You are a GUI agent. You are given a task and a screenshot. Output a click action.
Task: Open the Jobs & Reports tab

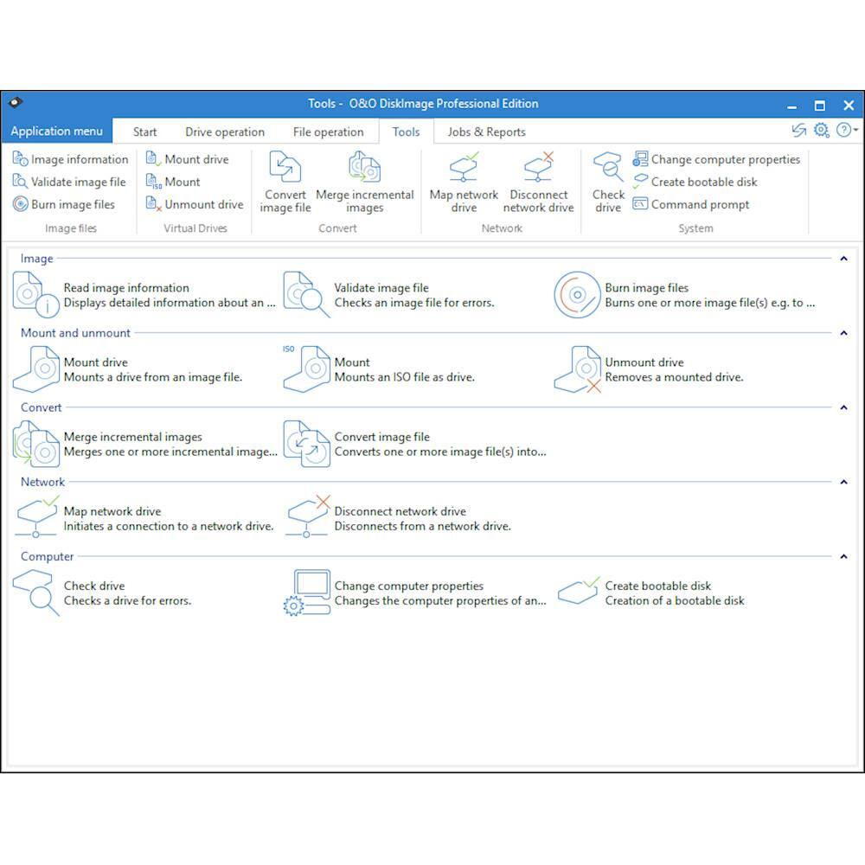[486, 132]
